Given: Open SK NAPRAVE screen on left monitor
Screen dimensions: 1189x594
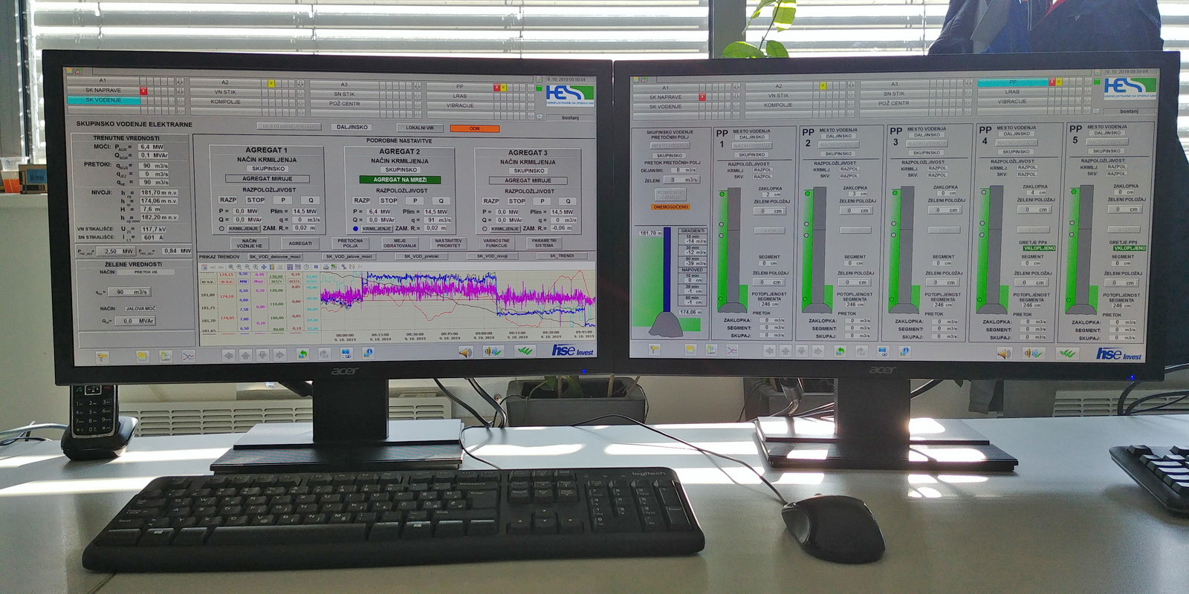Looking at the screenshot, I should point(103,91).
